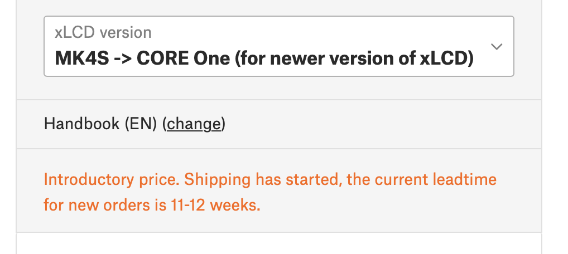The height and width of the screenshot is (254, 568).
Task: Click the word "Handbook"
Action: [x=82, y=124]
